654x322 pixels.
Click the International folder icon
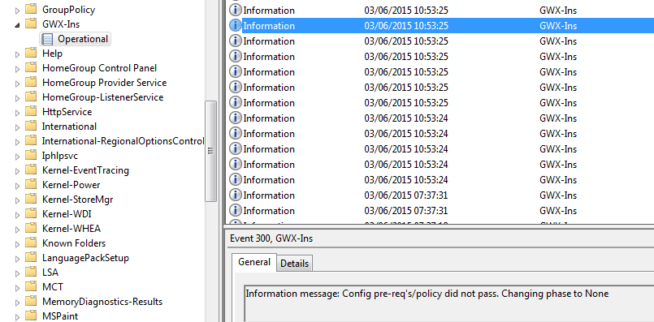[31, 126]
